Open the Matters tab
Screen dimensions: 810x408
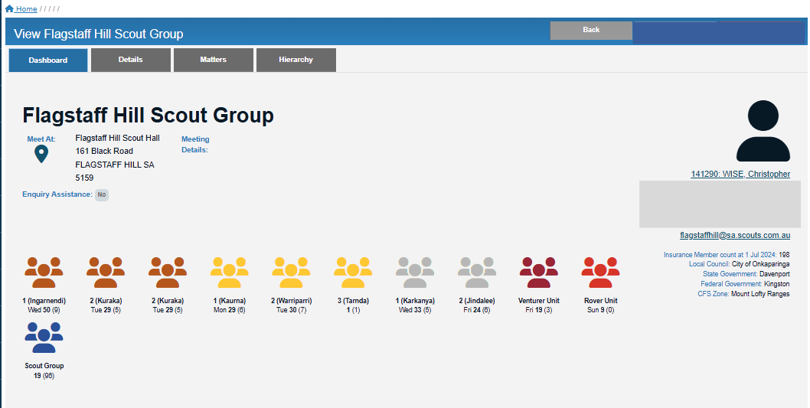click(213, 60)
